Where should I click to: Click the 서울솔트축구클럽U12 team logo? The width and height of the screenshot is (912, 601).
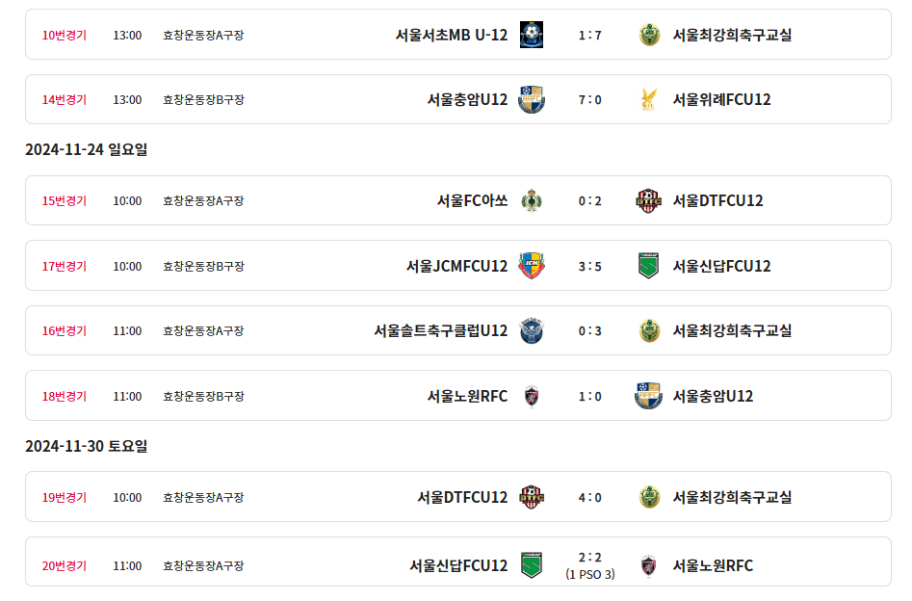pos(531,330)
